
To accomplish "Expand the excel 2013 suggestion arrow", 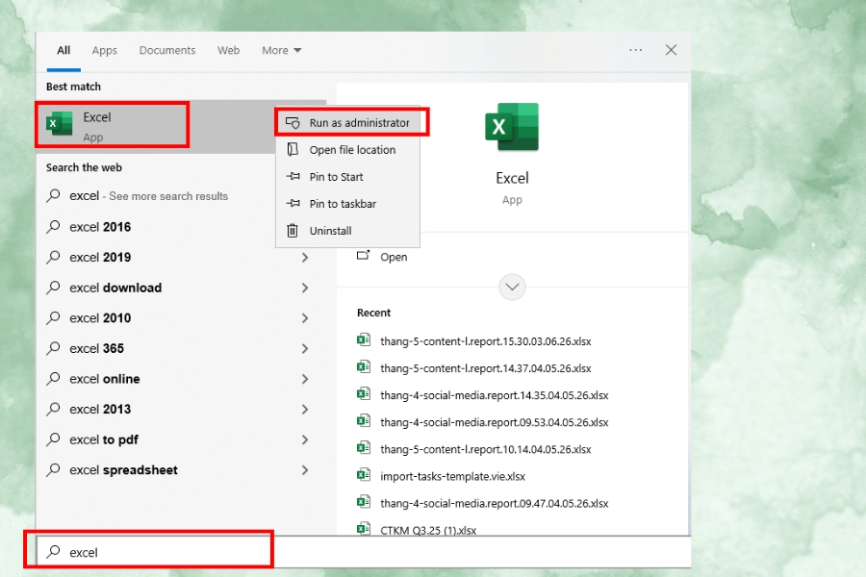I will tap(305, 409).
